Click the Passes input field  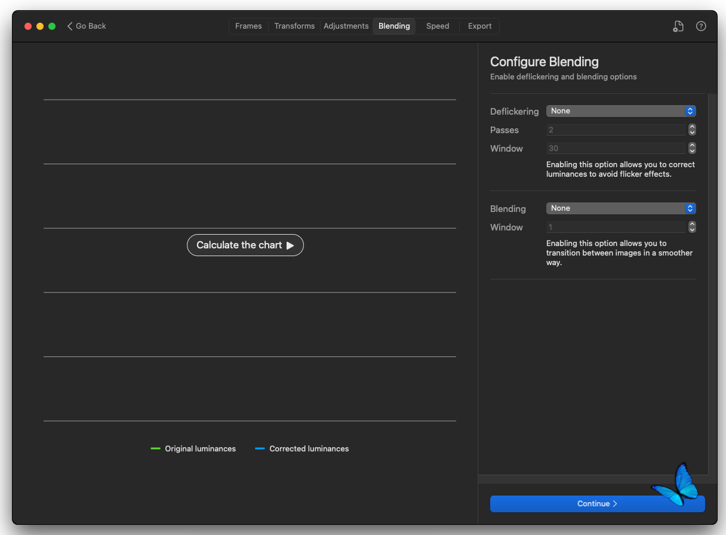coord(616,130)
